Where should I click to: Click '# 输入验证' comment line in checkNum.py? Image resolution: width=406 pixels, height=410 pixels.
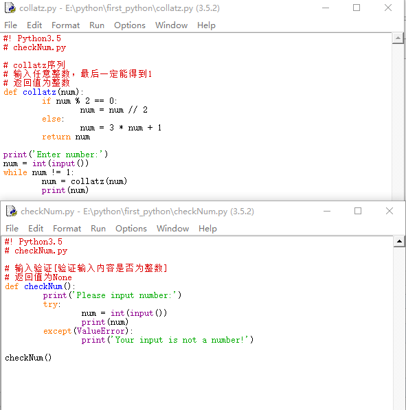point(86,269)
